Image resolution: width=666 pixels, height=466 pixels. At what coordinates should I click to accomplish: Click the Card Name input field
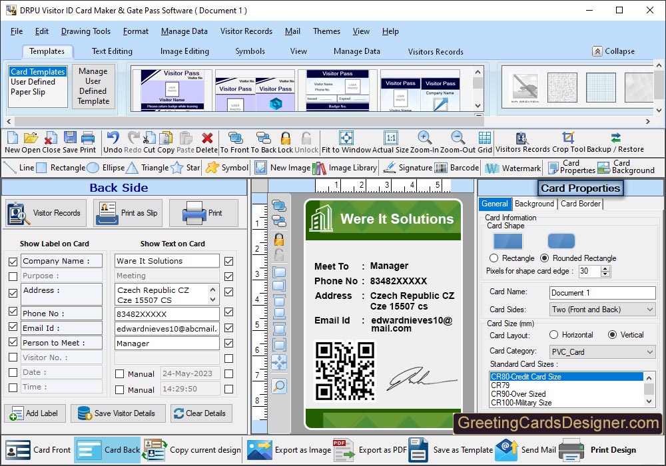pos(602,293)
